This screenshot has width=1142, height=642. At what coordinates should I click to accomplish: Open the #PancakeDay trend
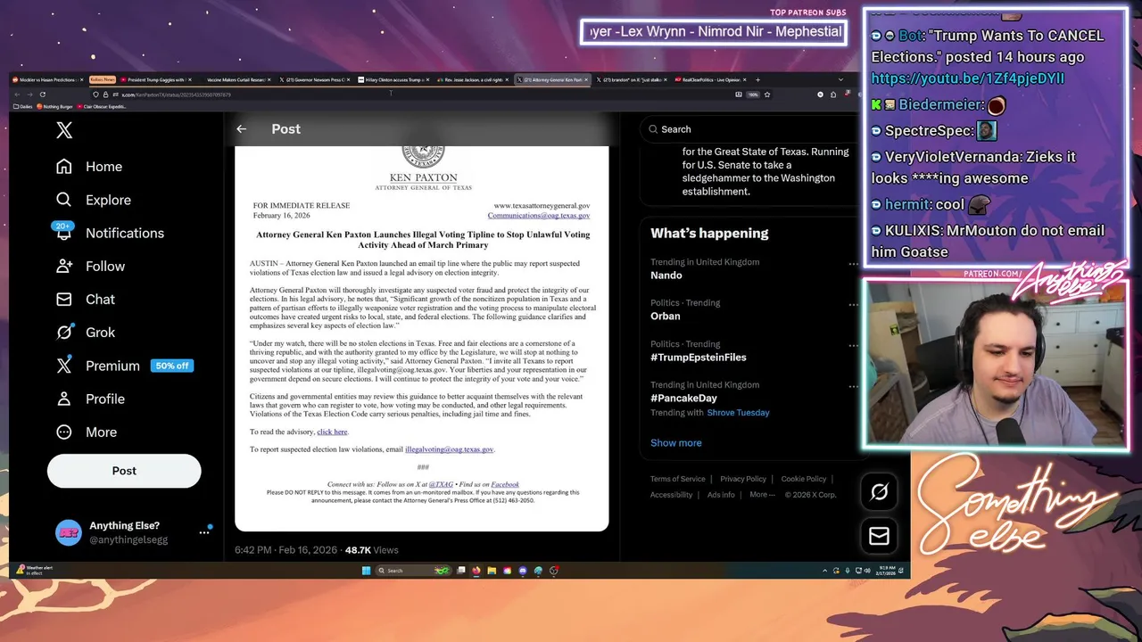click(x=683, y=399)
